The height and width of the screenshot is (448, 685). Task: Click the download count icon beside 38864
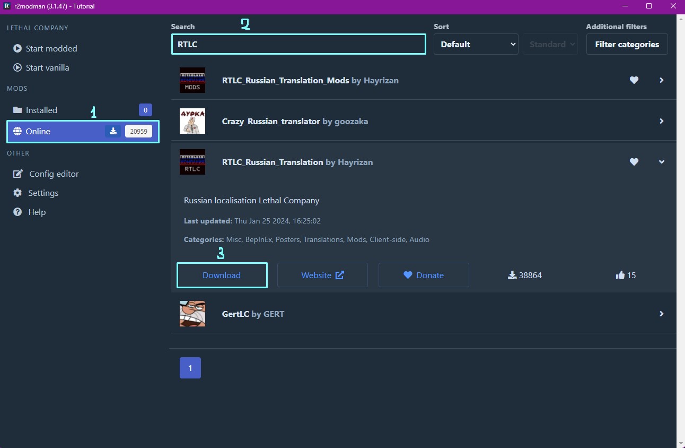[x=512, y=275]
